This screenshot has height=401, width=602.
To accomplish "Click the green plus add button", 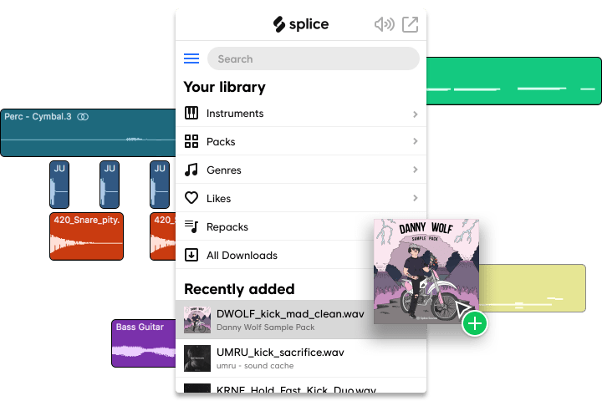I will (475, 323).
